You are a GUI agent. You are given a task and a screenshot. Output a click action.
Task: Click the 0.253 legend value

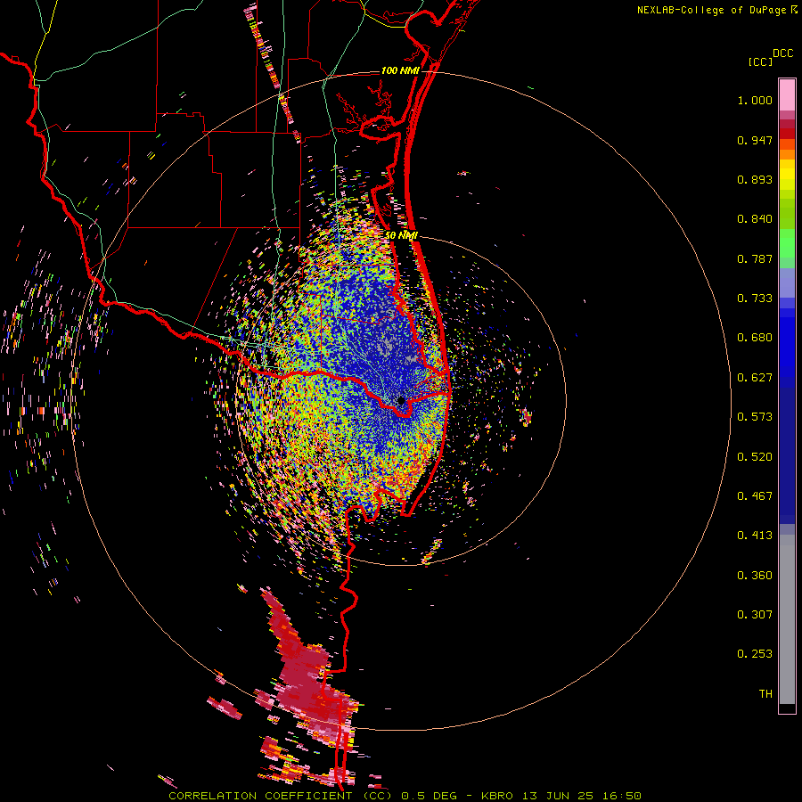(755, 654)
